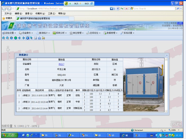Go to previous map extent arrow
The height and width of the screenshot is (139, 186).
19,38
